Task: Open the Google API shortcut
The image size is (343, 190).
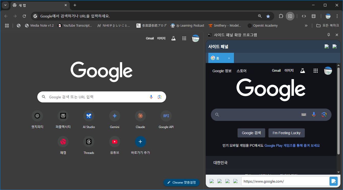Action: coord(166,120)
